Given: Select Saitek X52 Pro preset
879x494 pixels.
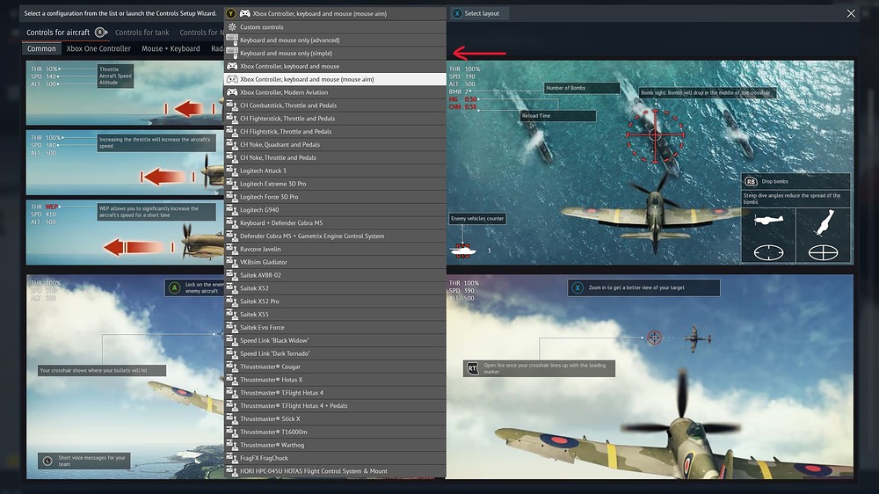Looking at the screenshot, I should (335, 301).
